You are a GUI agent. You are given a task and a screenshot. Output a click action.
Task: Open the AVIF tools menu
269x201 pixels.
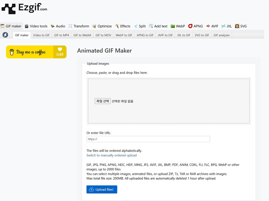(x=212, y=26)
